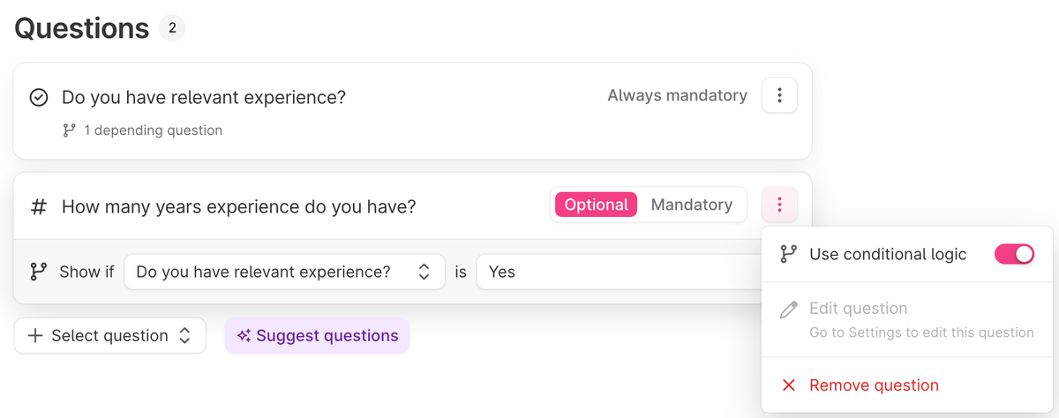Click the red X remove icon
The image size is (1059, 418).
(789, 385)
